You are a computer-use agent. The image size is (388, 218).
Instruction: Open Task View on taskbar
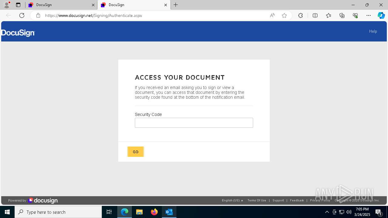(x=109, y=212)
